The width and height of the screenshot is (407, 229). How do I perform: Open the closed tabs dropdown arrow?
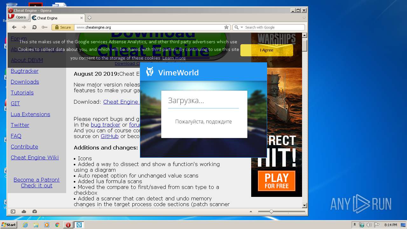pyautogui.click(x=304, y=18)
